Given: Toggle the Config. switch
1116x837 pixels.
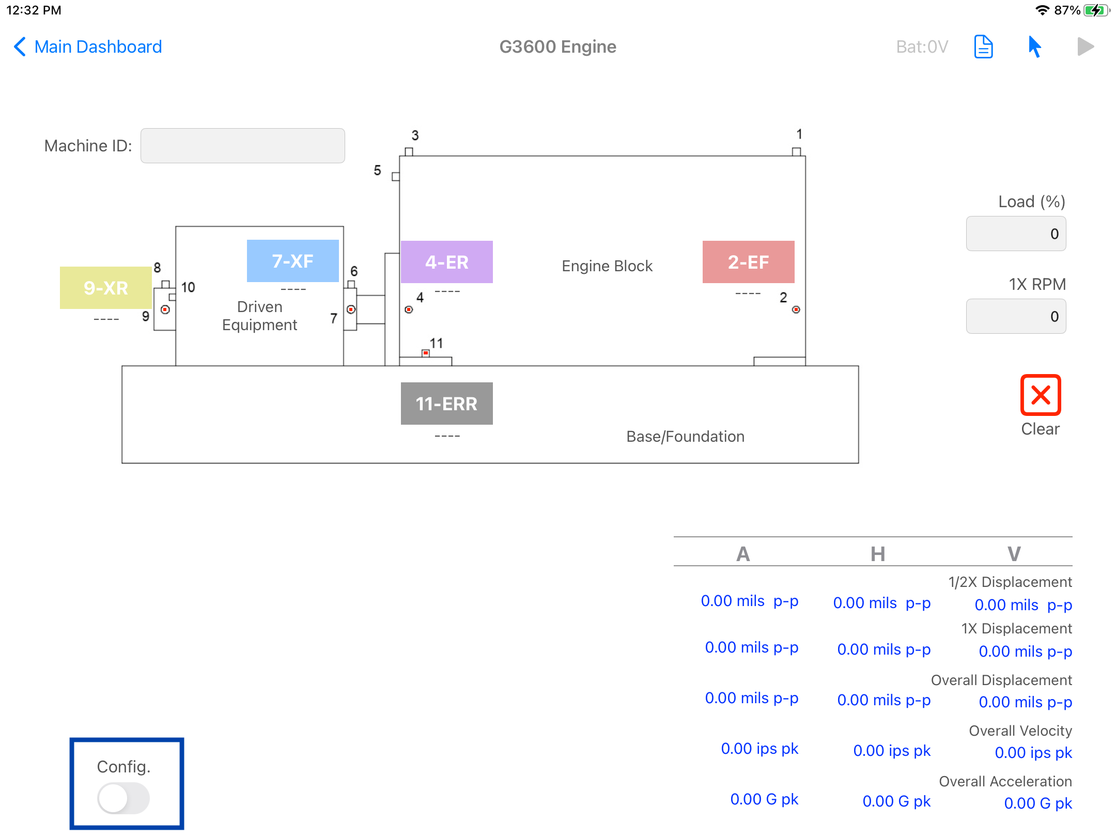Looking at the screenshot, I should 123,798.
